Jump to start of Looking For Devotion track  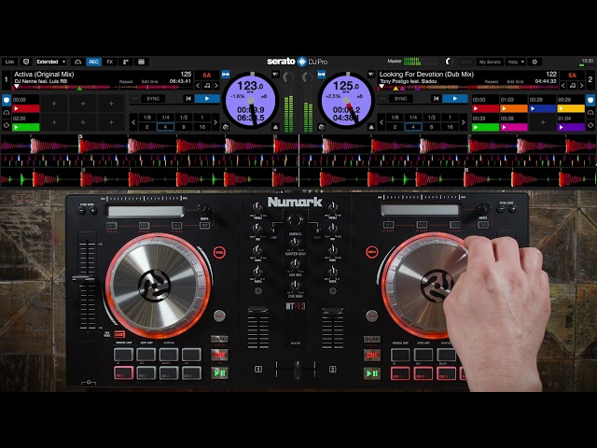[437, 99]
